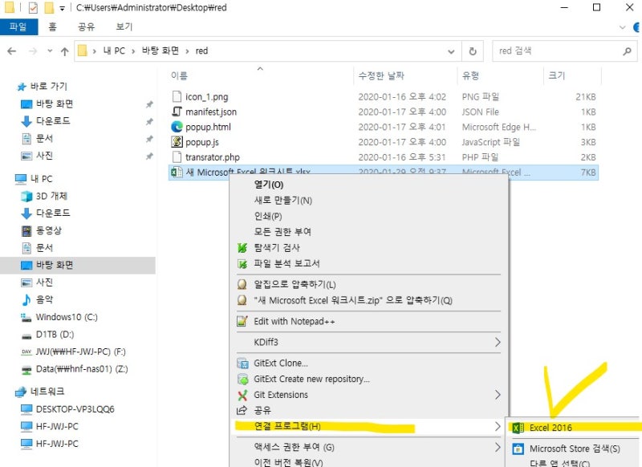Expand the address bar history dropdown
This screenshot has height=467, width=642.
click(x=451, y=51)
